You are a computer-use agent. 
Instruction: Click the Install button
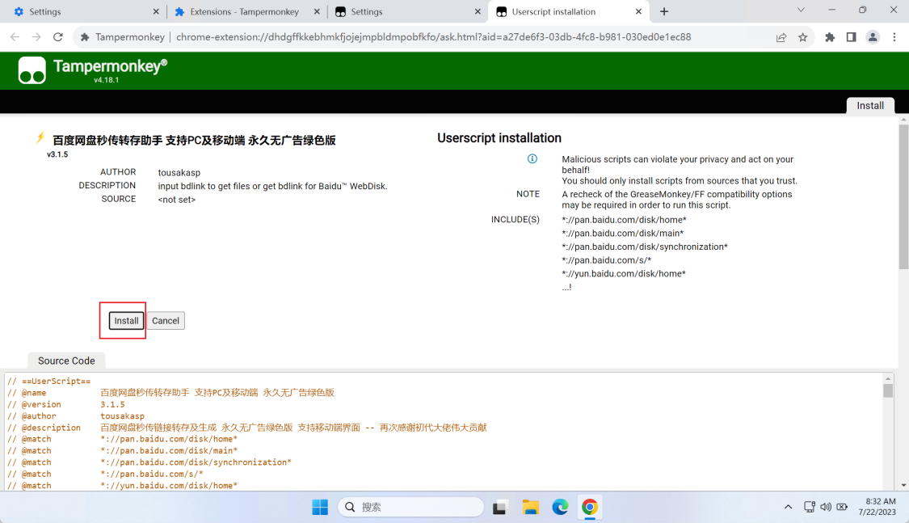pyautogui.click(x=126, y=321)
